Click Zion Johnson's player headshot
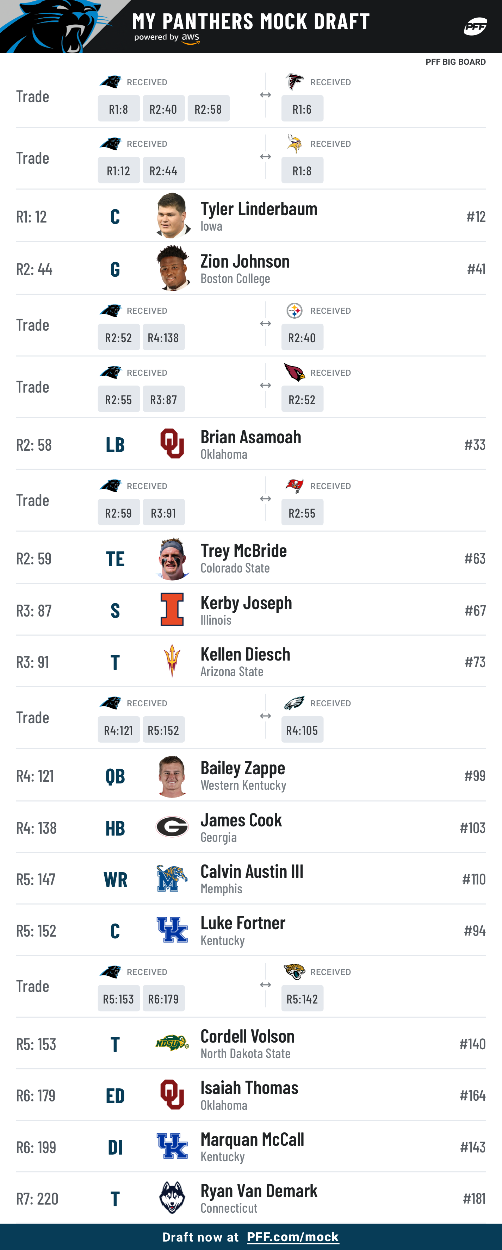 [172, 268]
